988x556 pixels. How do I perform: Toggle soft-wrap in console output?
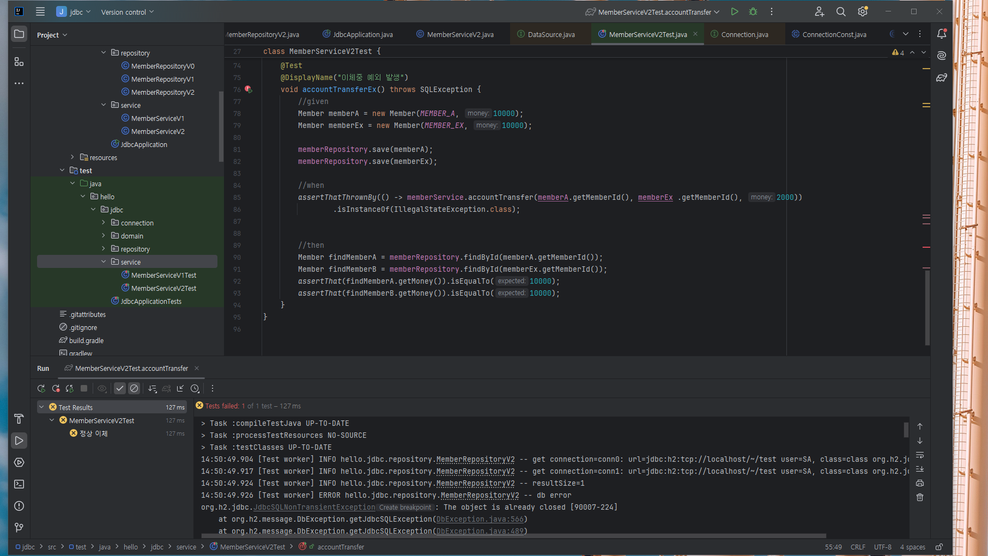coord(920,455)
